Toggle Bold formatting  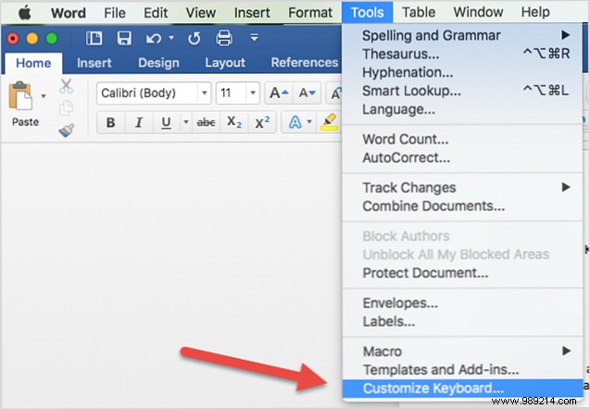tap(110, 122)
